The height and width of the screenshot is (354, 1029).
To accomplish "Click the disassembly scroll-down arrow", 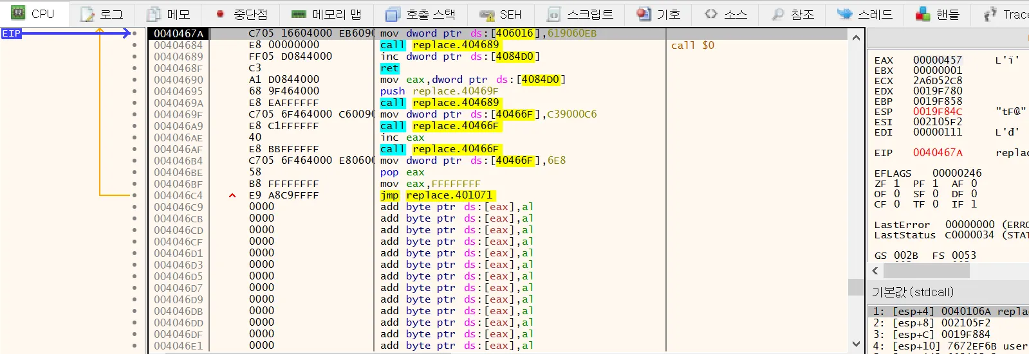I will coord(856,344).
